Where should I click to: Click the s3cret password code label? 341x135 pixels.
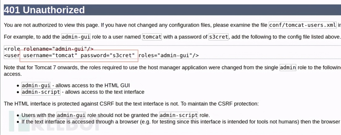pyautogui.click(x=218, y=37)
